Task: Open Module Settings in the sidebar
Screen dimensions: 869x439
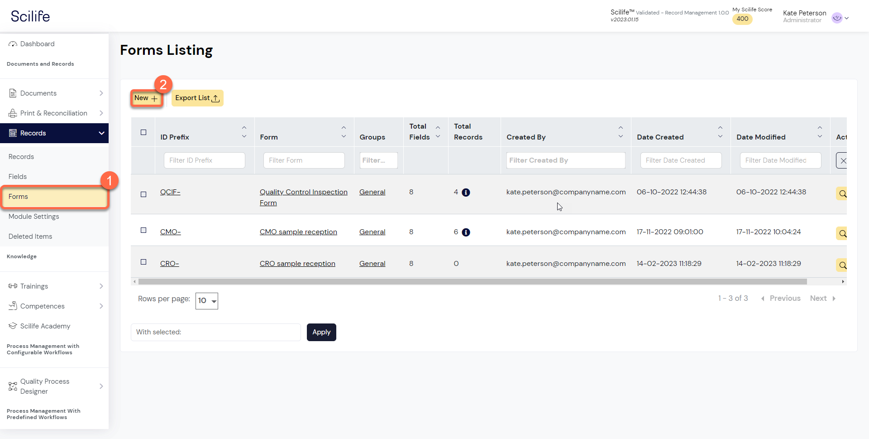Action: click(34, 217)
